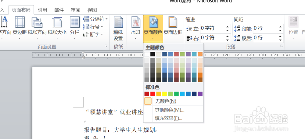Pick the olive green main theme color swatch
The width and height of the screenshot is (305, 139).
pyautogui.click(x=182, y=54)
